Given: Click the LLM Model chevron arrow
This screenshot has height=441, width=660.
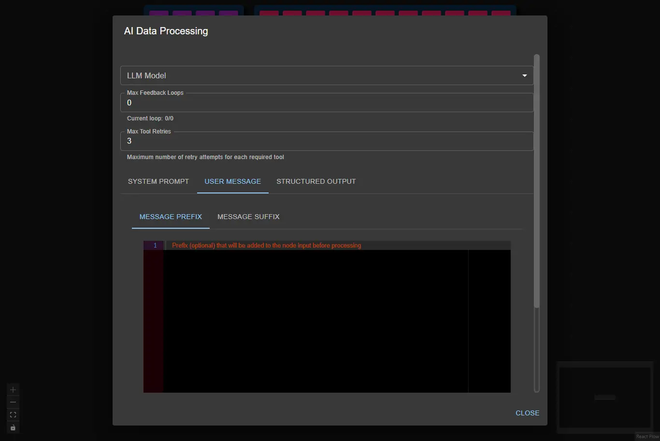Looking at the screenshot, I should coord(524,75).
